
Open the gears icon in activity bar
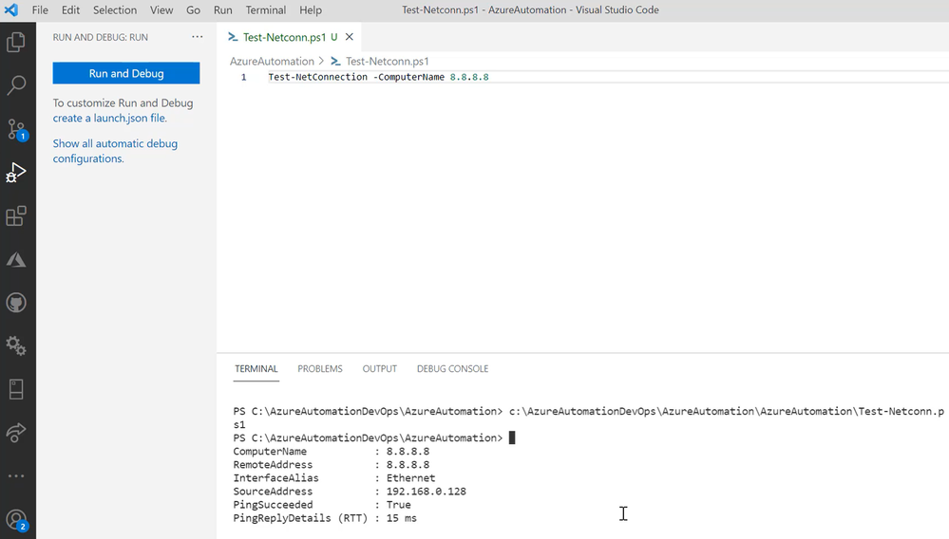pyautogui.click(x=16, y=346)
